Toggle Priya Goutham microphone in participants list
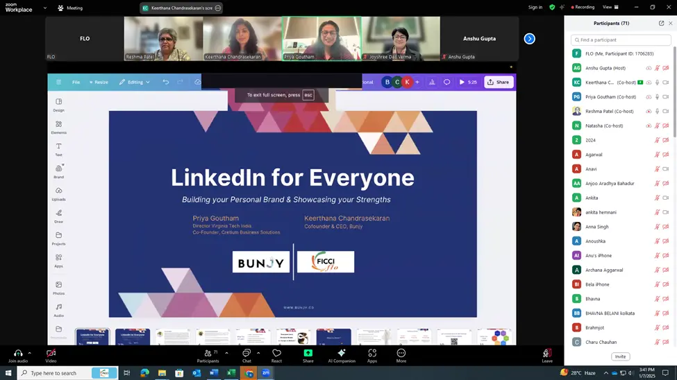This screenshot has width=677, height=380. click(x=657, y=97)
